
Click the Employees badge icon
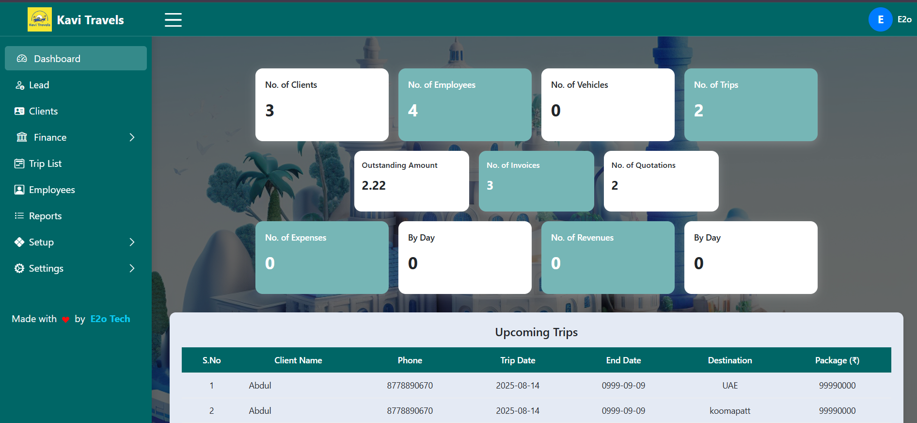coord(19,190)
